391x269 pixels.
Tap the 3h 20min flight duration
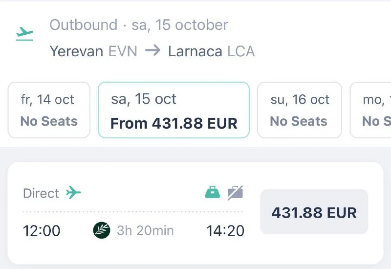click(145, 230)
